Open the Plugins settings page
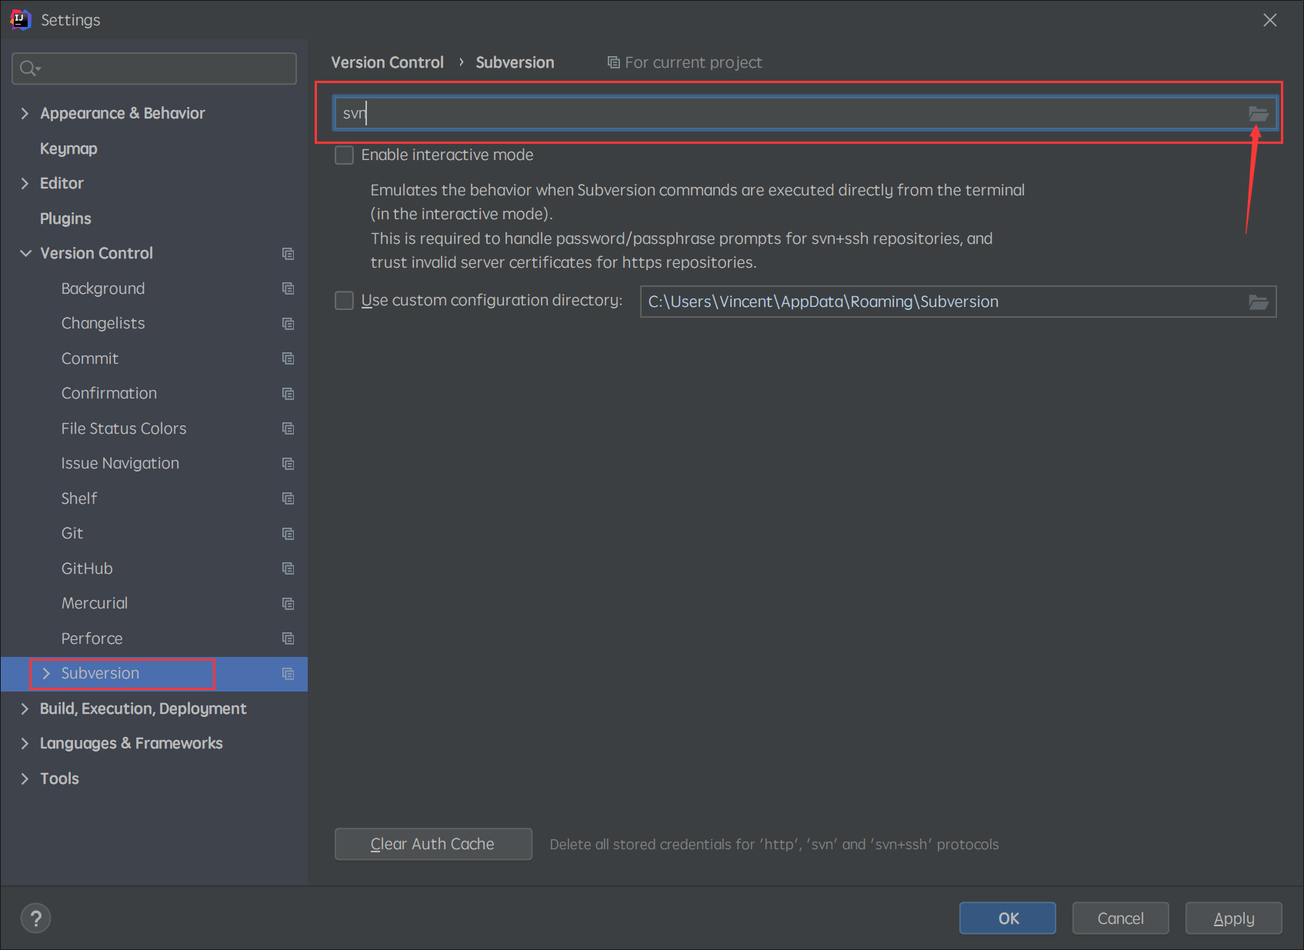The image size is (1304, 950). [x=65, y=218]
